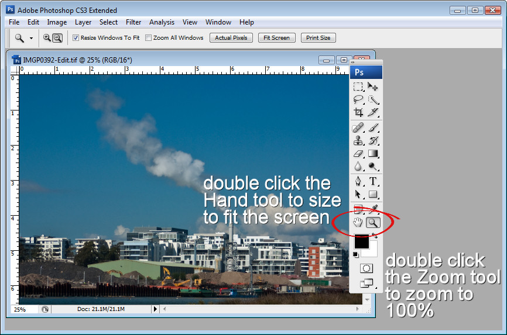
Task: Toggle Quick Mask mode
Action: [x=366, y=268]
